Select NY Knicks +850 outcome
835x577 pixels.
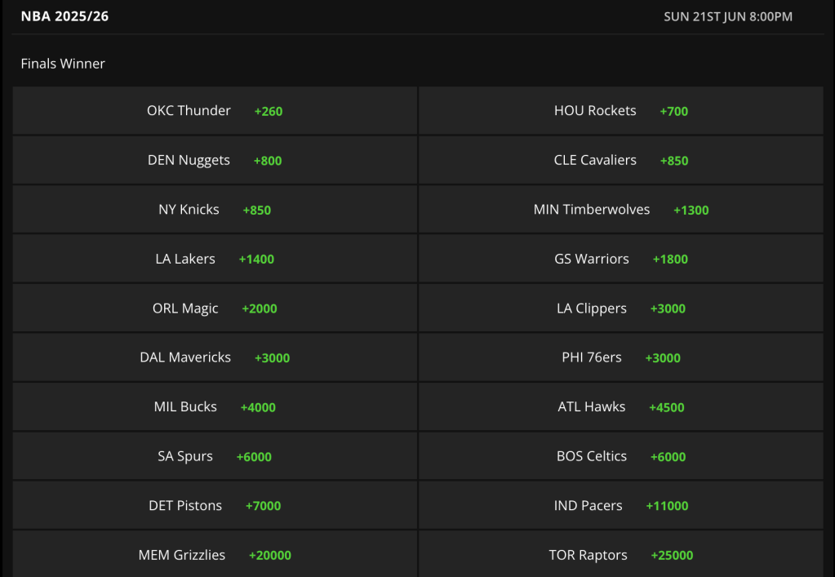pyautogui.click(x=215, y=209)
